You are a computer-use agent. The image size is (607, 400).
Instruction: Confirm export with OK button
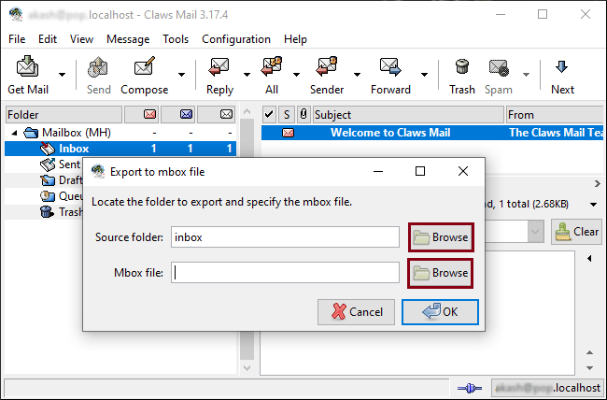tap(440, 312)
